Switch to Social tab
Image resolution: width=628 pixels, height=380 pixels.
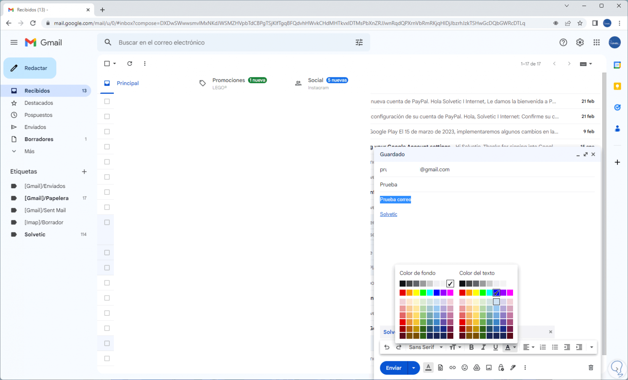pyautogui.click(x=328, y=83)
